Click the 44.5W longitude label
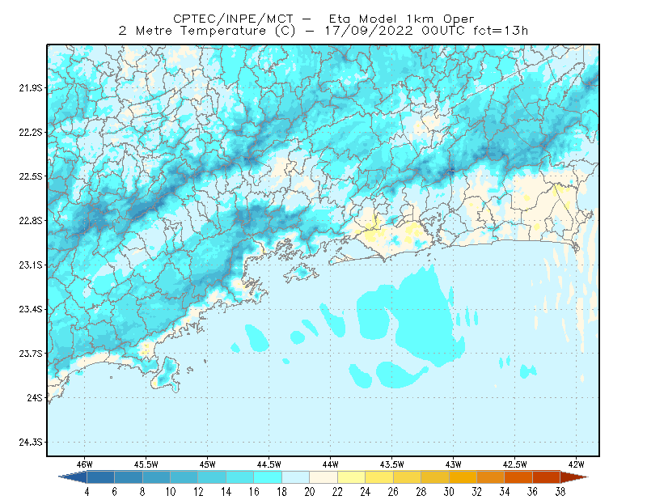 click(x=269, y=464)
